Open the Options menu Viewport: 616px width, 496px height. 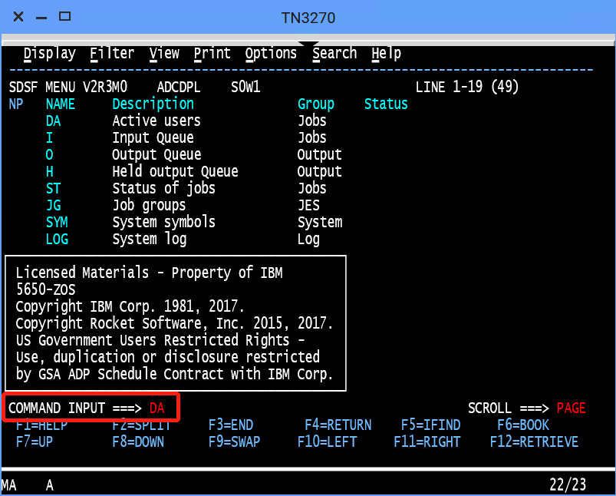[271, 54]
